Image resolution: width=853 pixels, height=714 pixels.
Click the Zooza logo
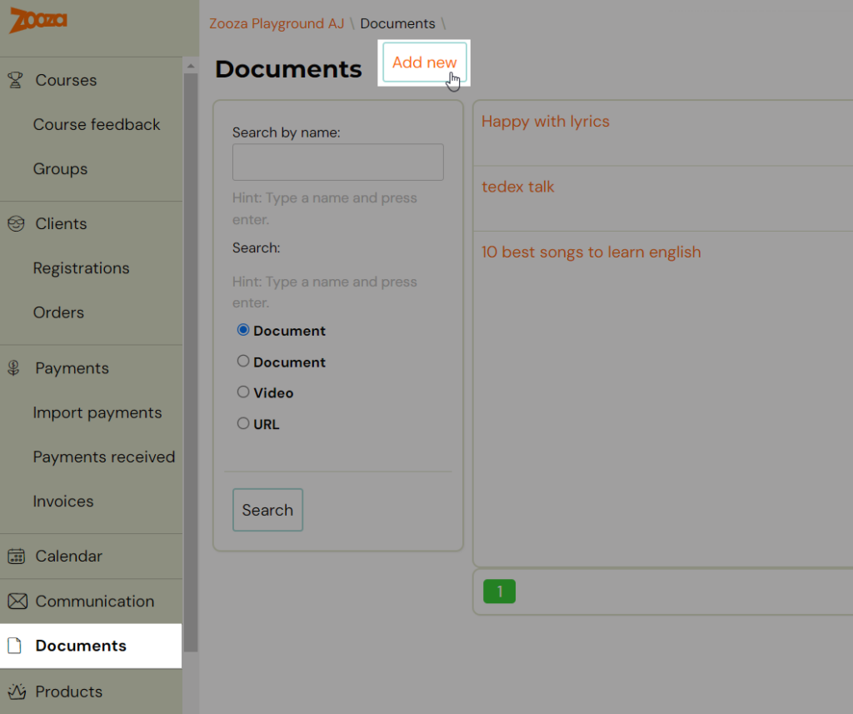(38, 20)
